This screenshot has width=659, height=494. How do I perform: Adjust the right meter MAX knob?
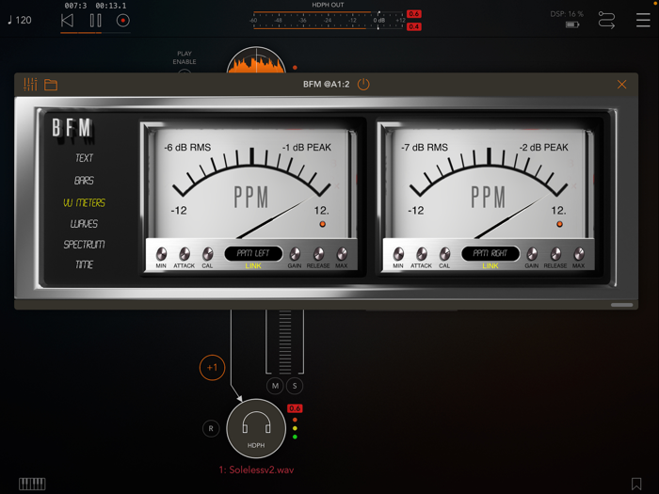579,254
